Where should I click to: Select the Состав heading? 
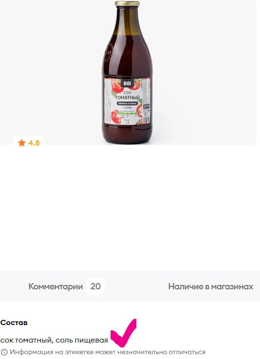tap(14, 323)
